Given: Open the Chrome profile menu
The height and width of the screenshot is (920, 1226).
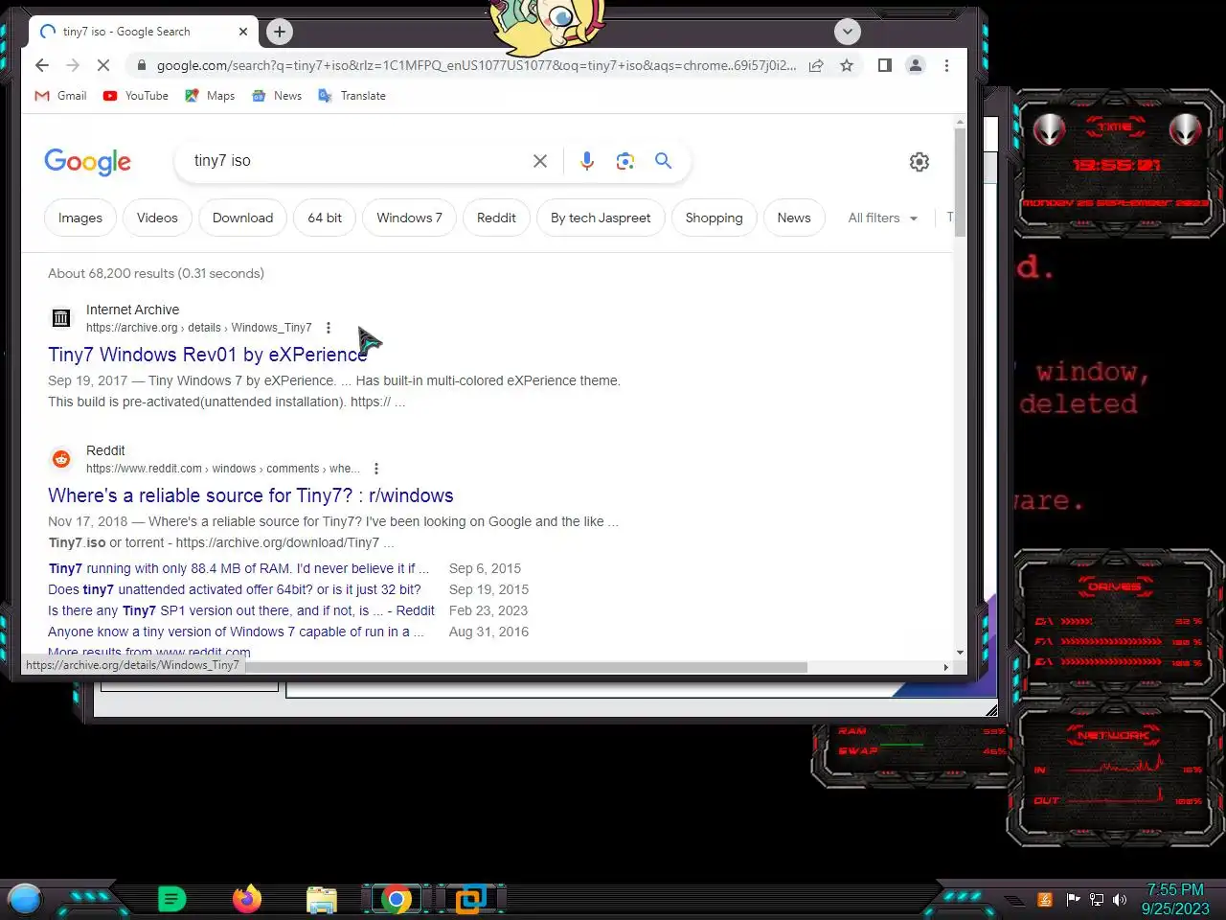Looking at the screenshot, I should (x=916, y=65).
